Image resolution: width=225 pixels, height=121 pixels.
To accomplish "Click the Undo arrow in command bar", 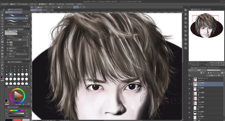I will (47, 7).
